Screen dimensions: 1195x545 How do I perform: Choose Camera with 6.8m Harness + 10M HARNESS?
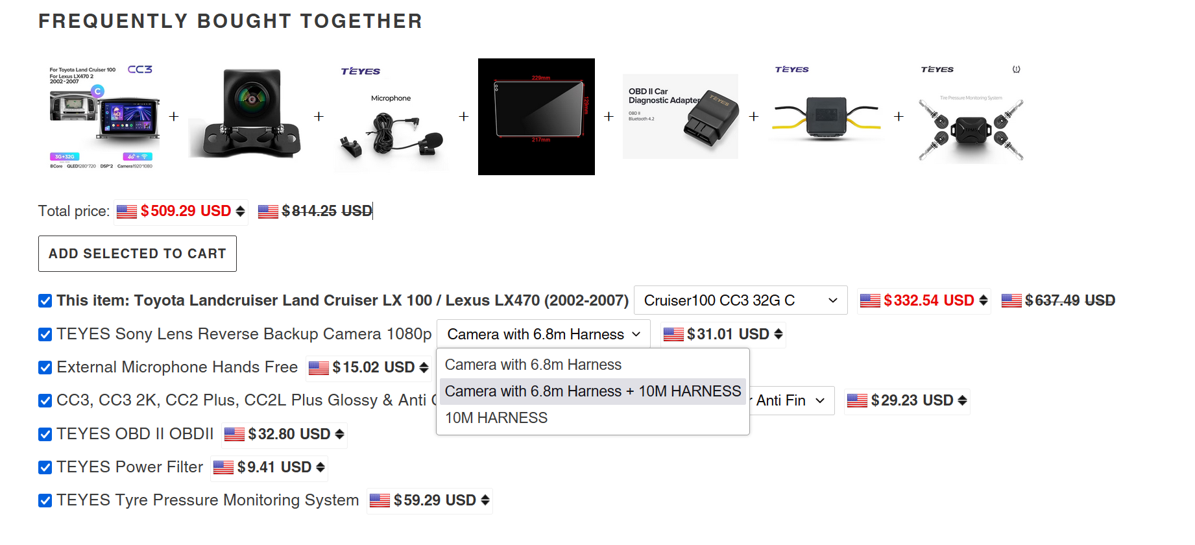pyautogui.click(x=593, y=391)
